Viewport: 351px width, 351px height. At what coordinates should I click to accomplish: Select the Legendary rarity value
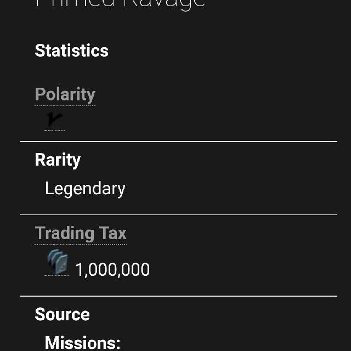(85, 189)
